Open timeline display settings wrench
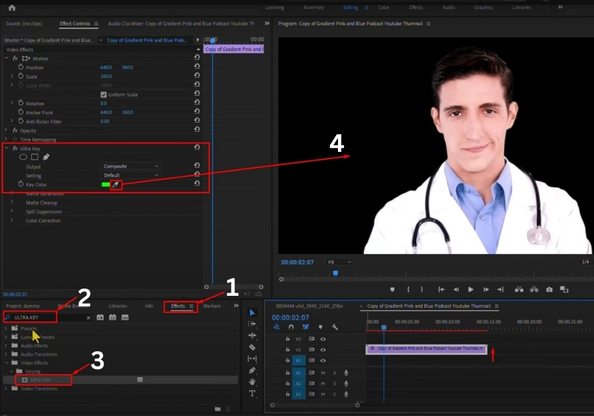This screenshot has height=416, width=594. [335, 327]
